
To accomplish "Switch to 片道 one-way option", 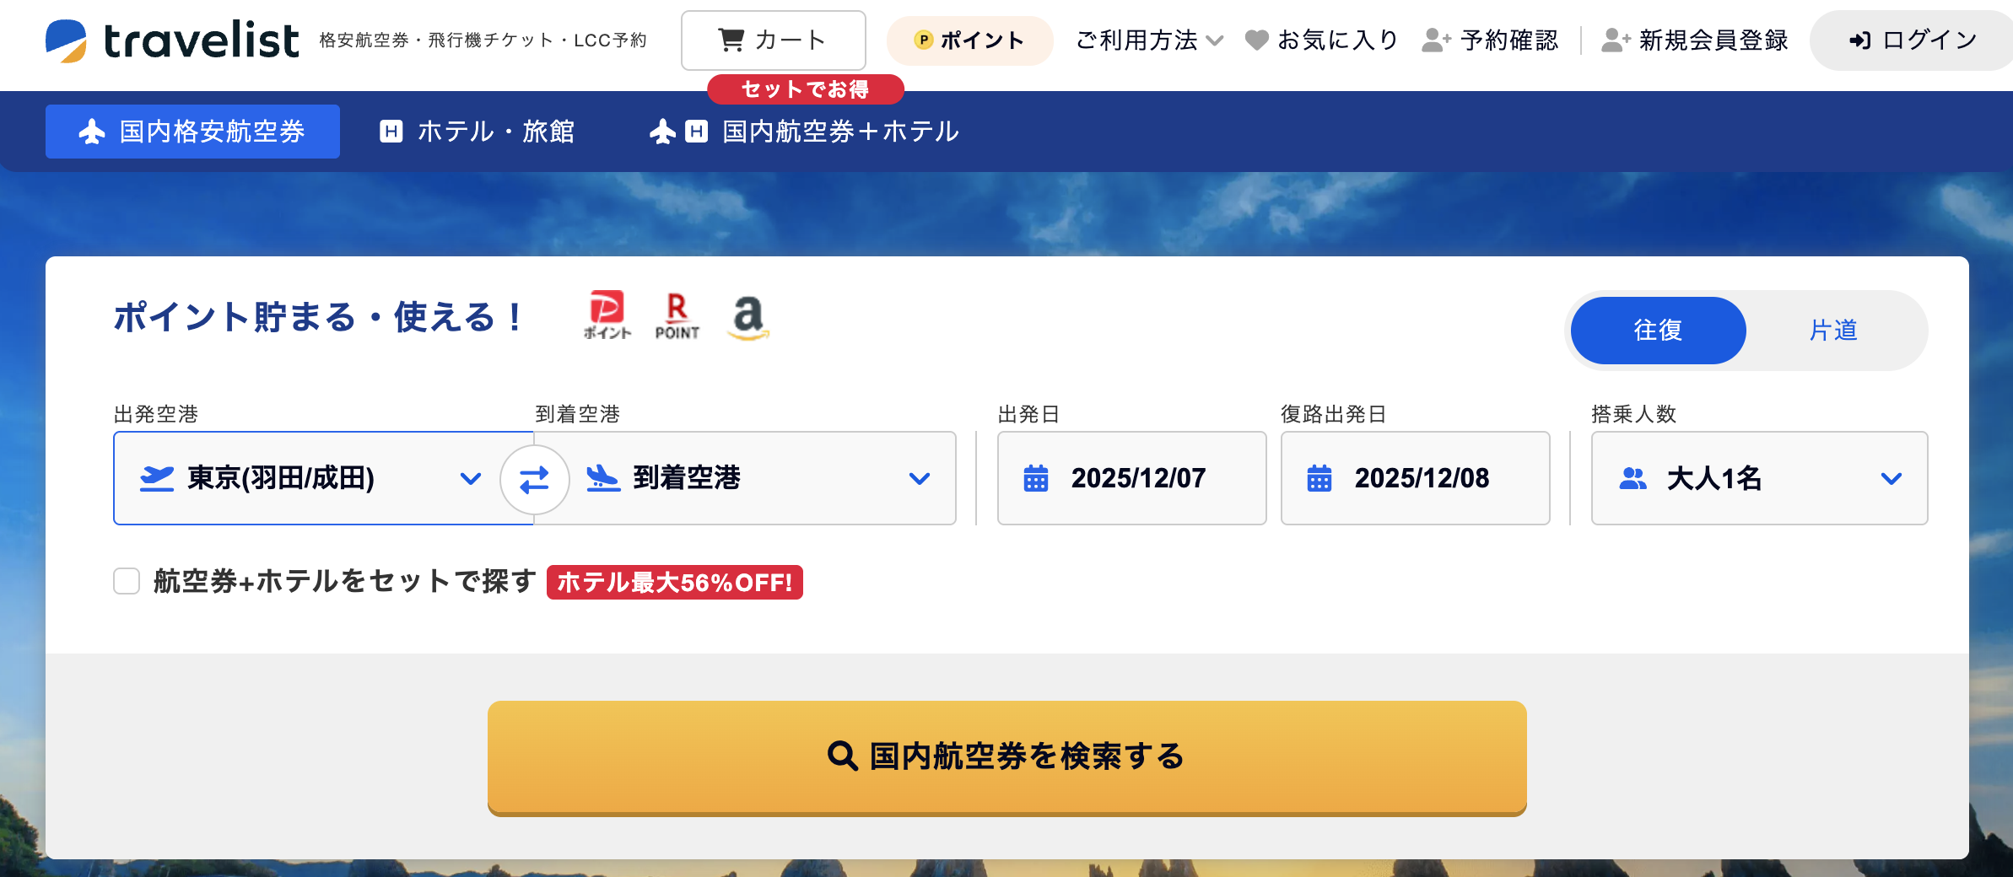I will (1833, 330).
